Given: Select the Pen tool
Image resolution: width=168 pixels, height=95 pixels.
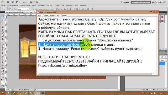Looking at the screenshot, I should (x=3, y=56).
